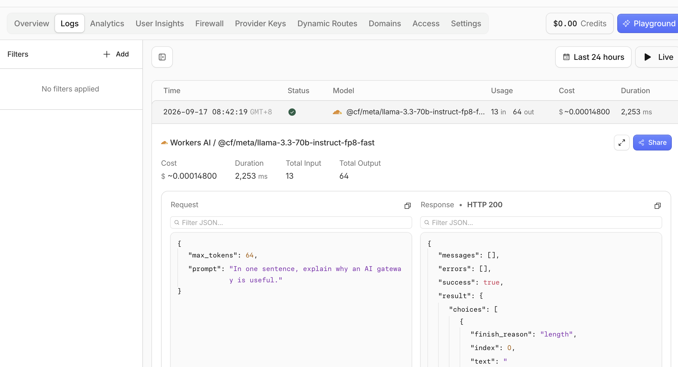
Task: Click the Cloudflare provider icon in the log row
Action: [x=337, y=112]
